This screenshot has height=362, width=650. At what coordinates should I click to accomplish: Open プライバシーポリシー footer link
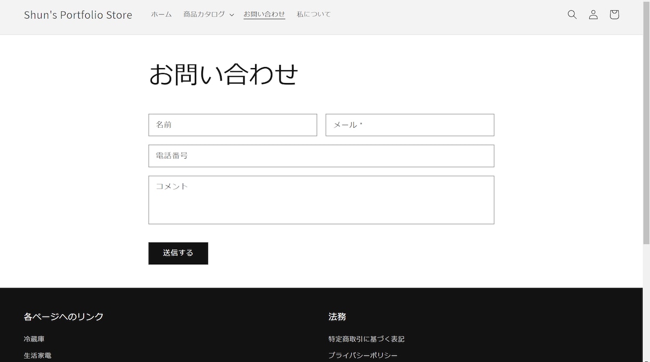[363, 355]
